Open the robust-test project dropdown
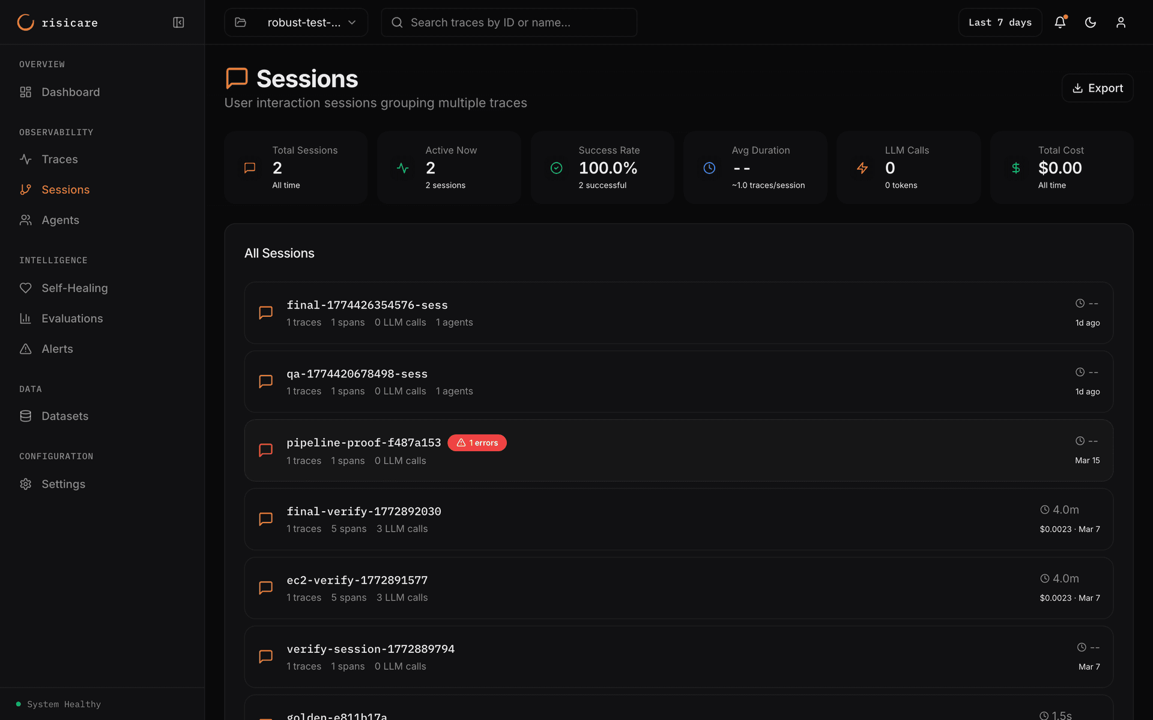1153x720 pixels. tap(295, 22)
